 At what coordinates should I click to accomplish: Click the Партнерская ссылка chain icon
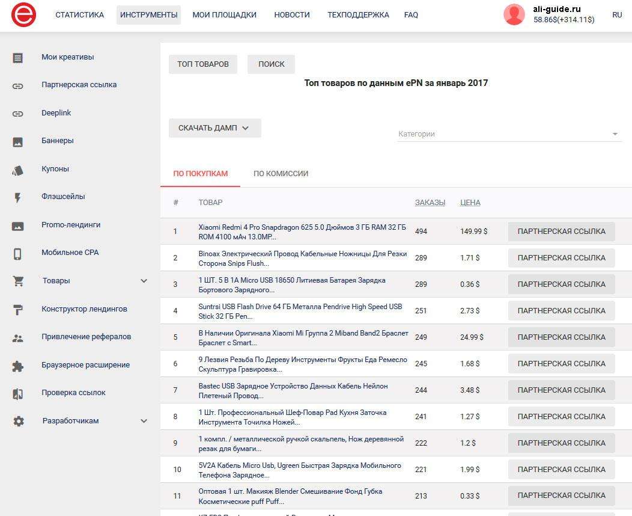[x=18, y=86]
